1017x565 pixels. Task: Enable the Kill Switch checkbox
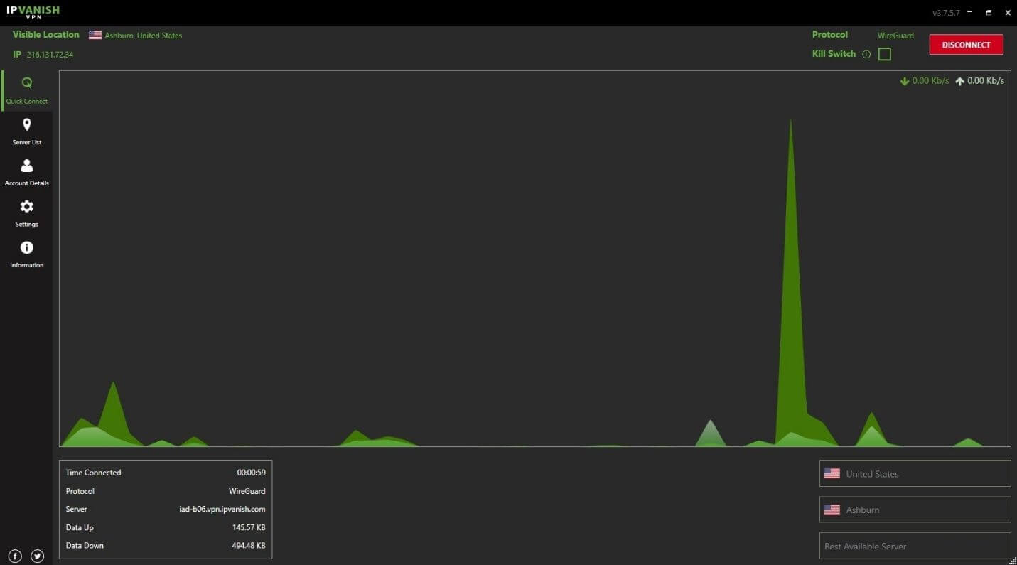tap(884, 54)
